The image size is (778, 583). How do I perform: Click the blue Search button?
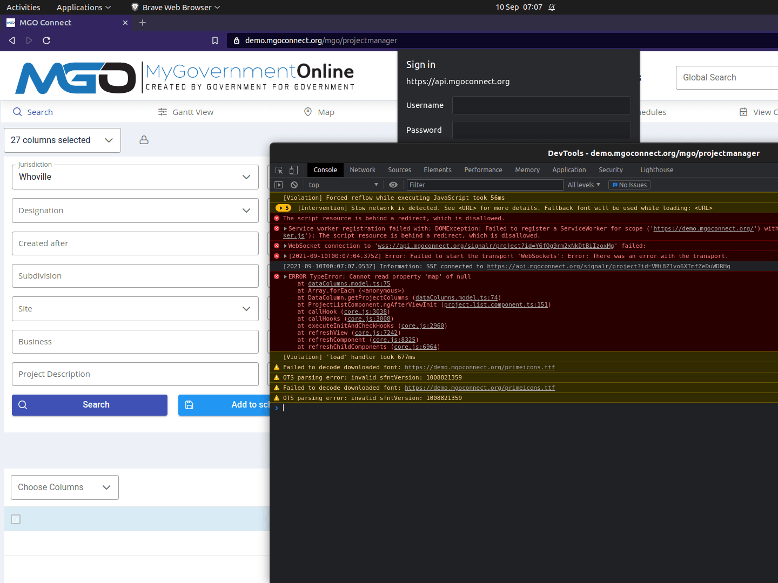click(90, 405)
